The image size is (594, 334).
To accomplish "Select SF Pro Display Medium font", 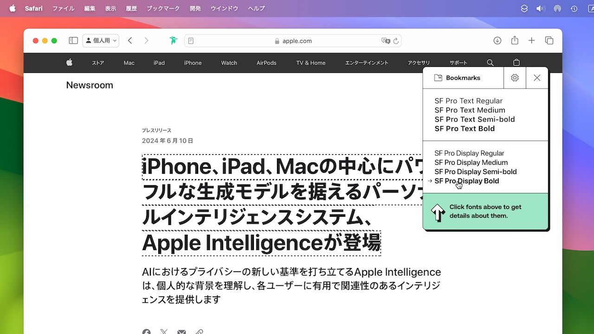I will [471, 162].
